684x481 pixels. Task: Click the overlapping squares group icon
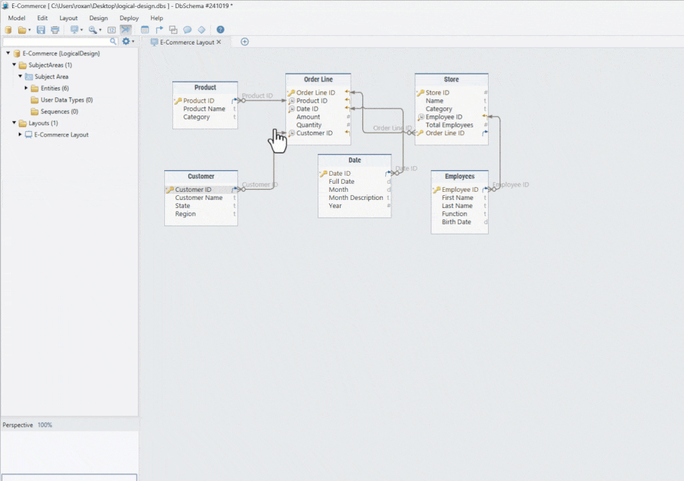(x=173, y=30)
